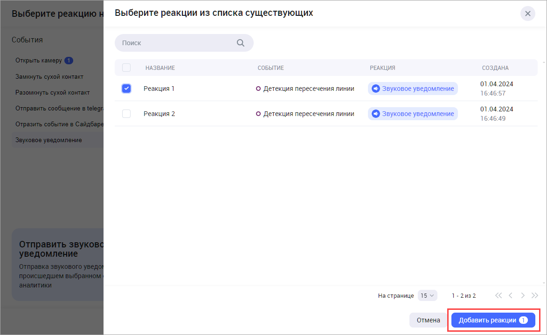The image size is (547, 335).
Task: Uncheck the Реакция 1 checkbox
Action: 126,89
